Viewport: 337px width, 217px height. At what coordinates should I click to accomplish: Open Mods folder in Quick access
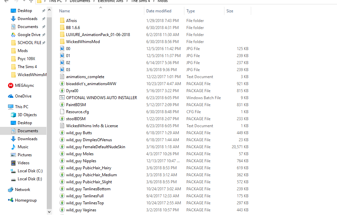click(23, 51)
